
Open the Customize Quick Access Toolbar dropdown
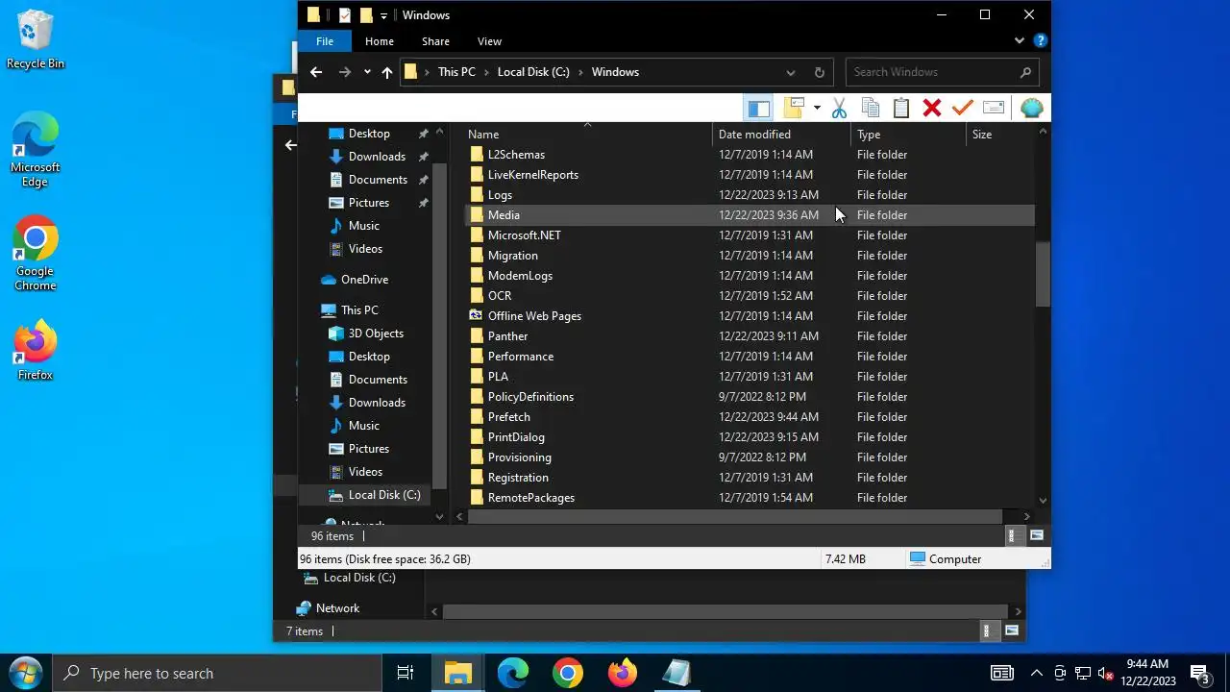tap(383, 15)
